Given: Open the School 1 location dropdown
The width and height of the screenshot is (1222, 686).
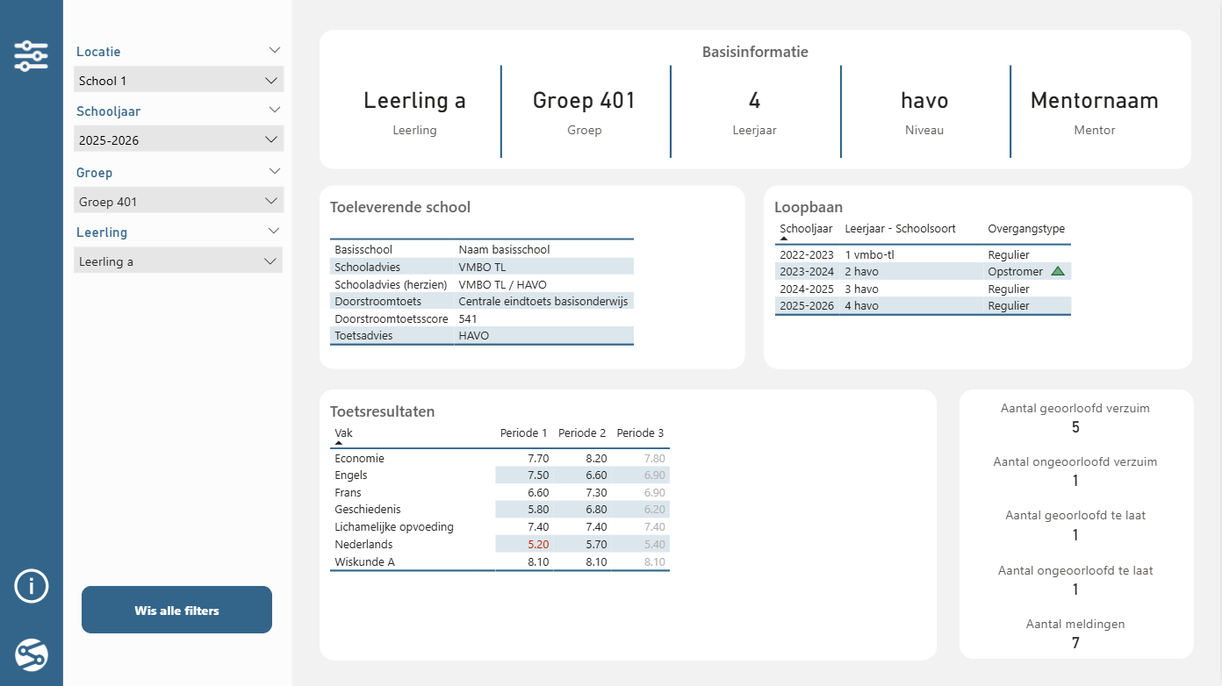Looking at the screenshot, I should [178, 80].
